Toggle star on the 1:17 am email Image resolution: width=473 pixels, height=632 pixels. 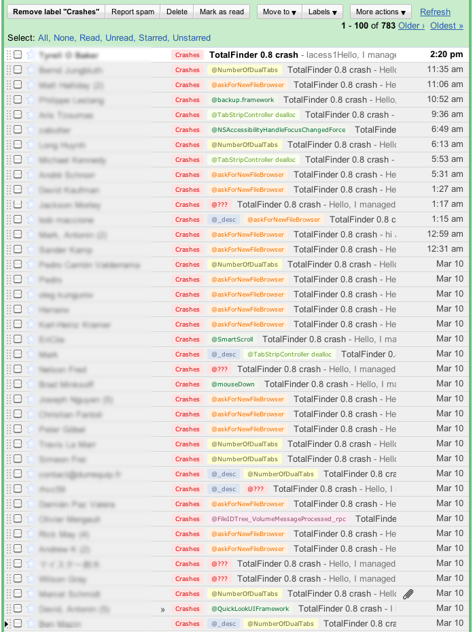[x=29, y=205]
